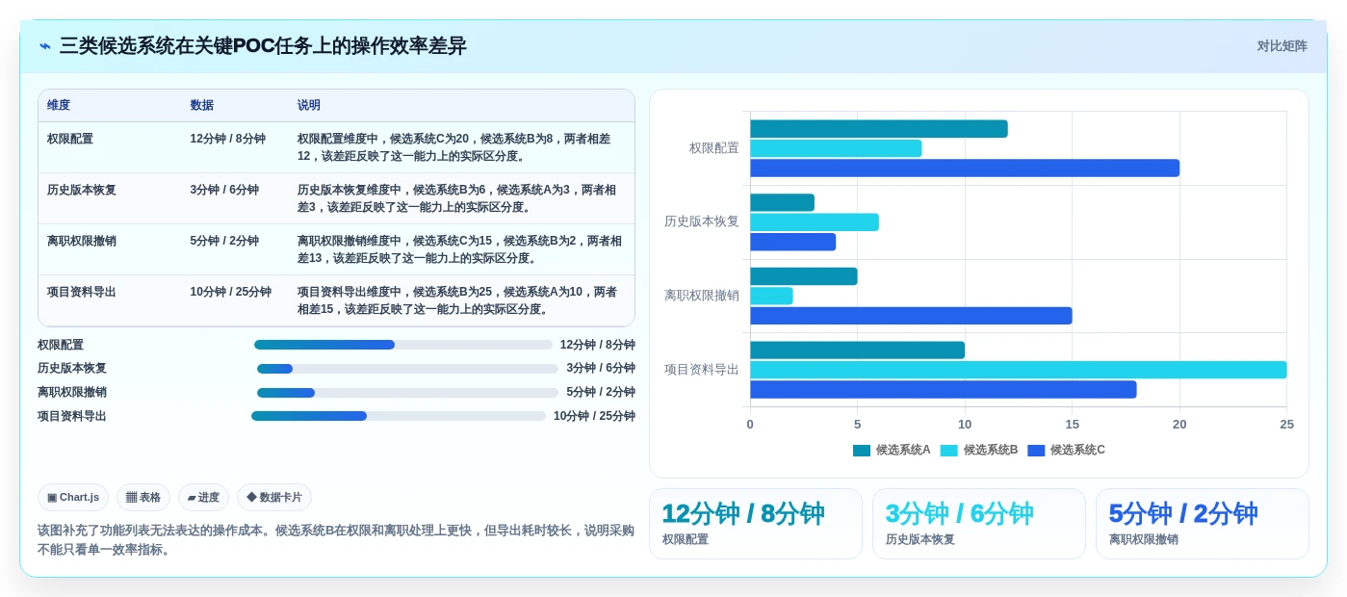
Task: Click 项目资料导出 description mentioning 相差15
Action: [458, 300]
